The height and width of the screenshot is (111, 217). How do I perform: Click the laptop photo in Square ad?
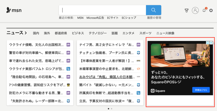point(180,56)
